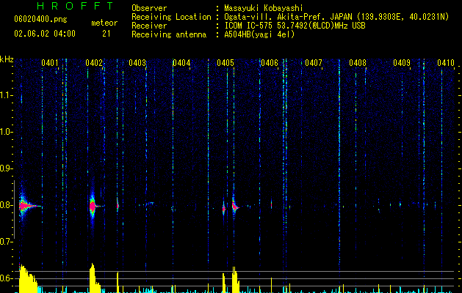The width and height of the screenshot is (462, 293).
Task: Click the 0406 time marker
Action: pos(270,63)
